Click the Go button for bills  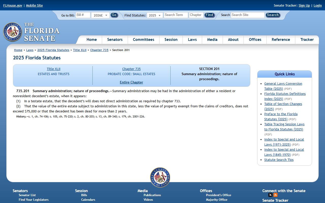point(114,15)
